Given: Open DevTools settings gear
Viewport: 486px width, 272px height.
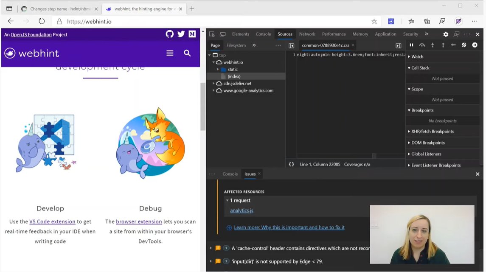Looking at the screenshot, I should click(x=446, y=34).
